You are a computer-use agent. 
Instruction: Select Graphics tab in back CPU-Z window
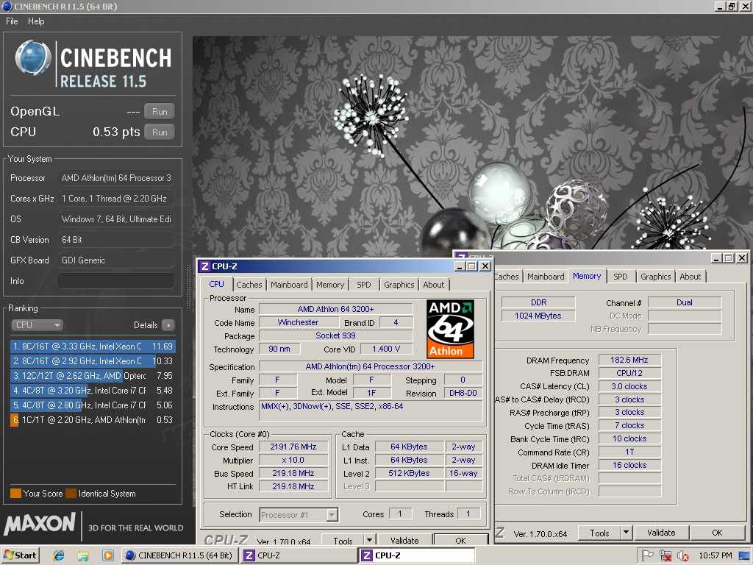coord(655,277)
